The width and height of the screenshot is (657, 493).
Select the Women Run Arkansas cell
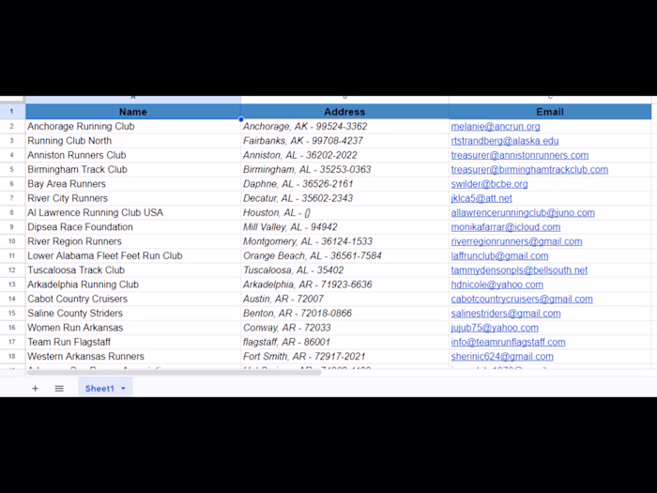pyautogui.click(x=133, y=328)
